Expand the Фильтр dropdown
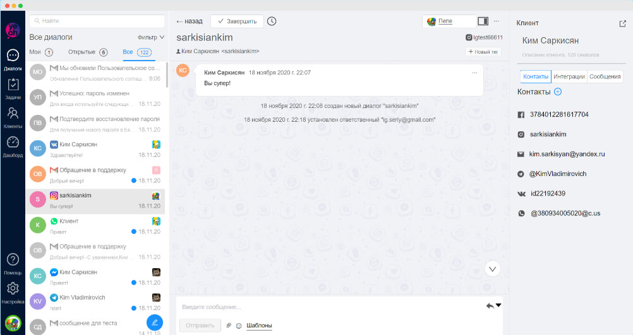 (x=151, y=37)
